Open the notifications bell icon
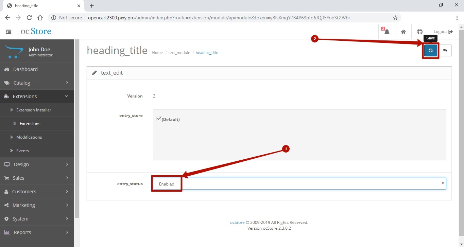Viewport: 464px width, 247px height. pyautogui.click(x=386, y=32)
